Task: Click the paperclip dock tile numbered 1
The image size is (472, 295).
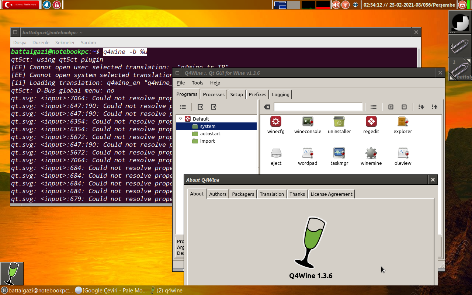Action: click(x=460, y=69)
